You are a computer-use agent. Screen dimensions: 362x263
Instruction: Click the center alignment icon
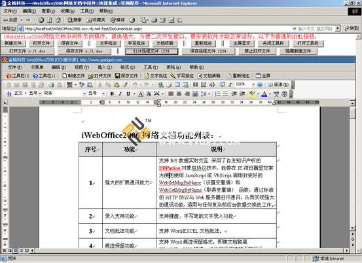[x=179, y=94]
